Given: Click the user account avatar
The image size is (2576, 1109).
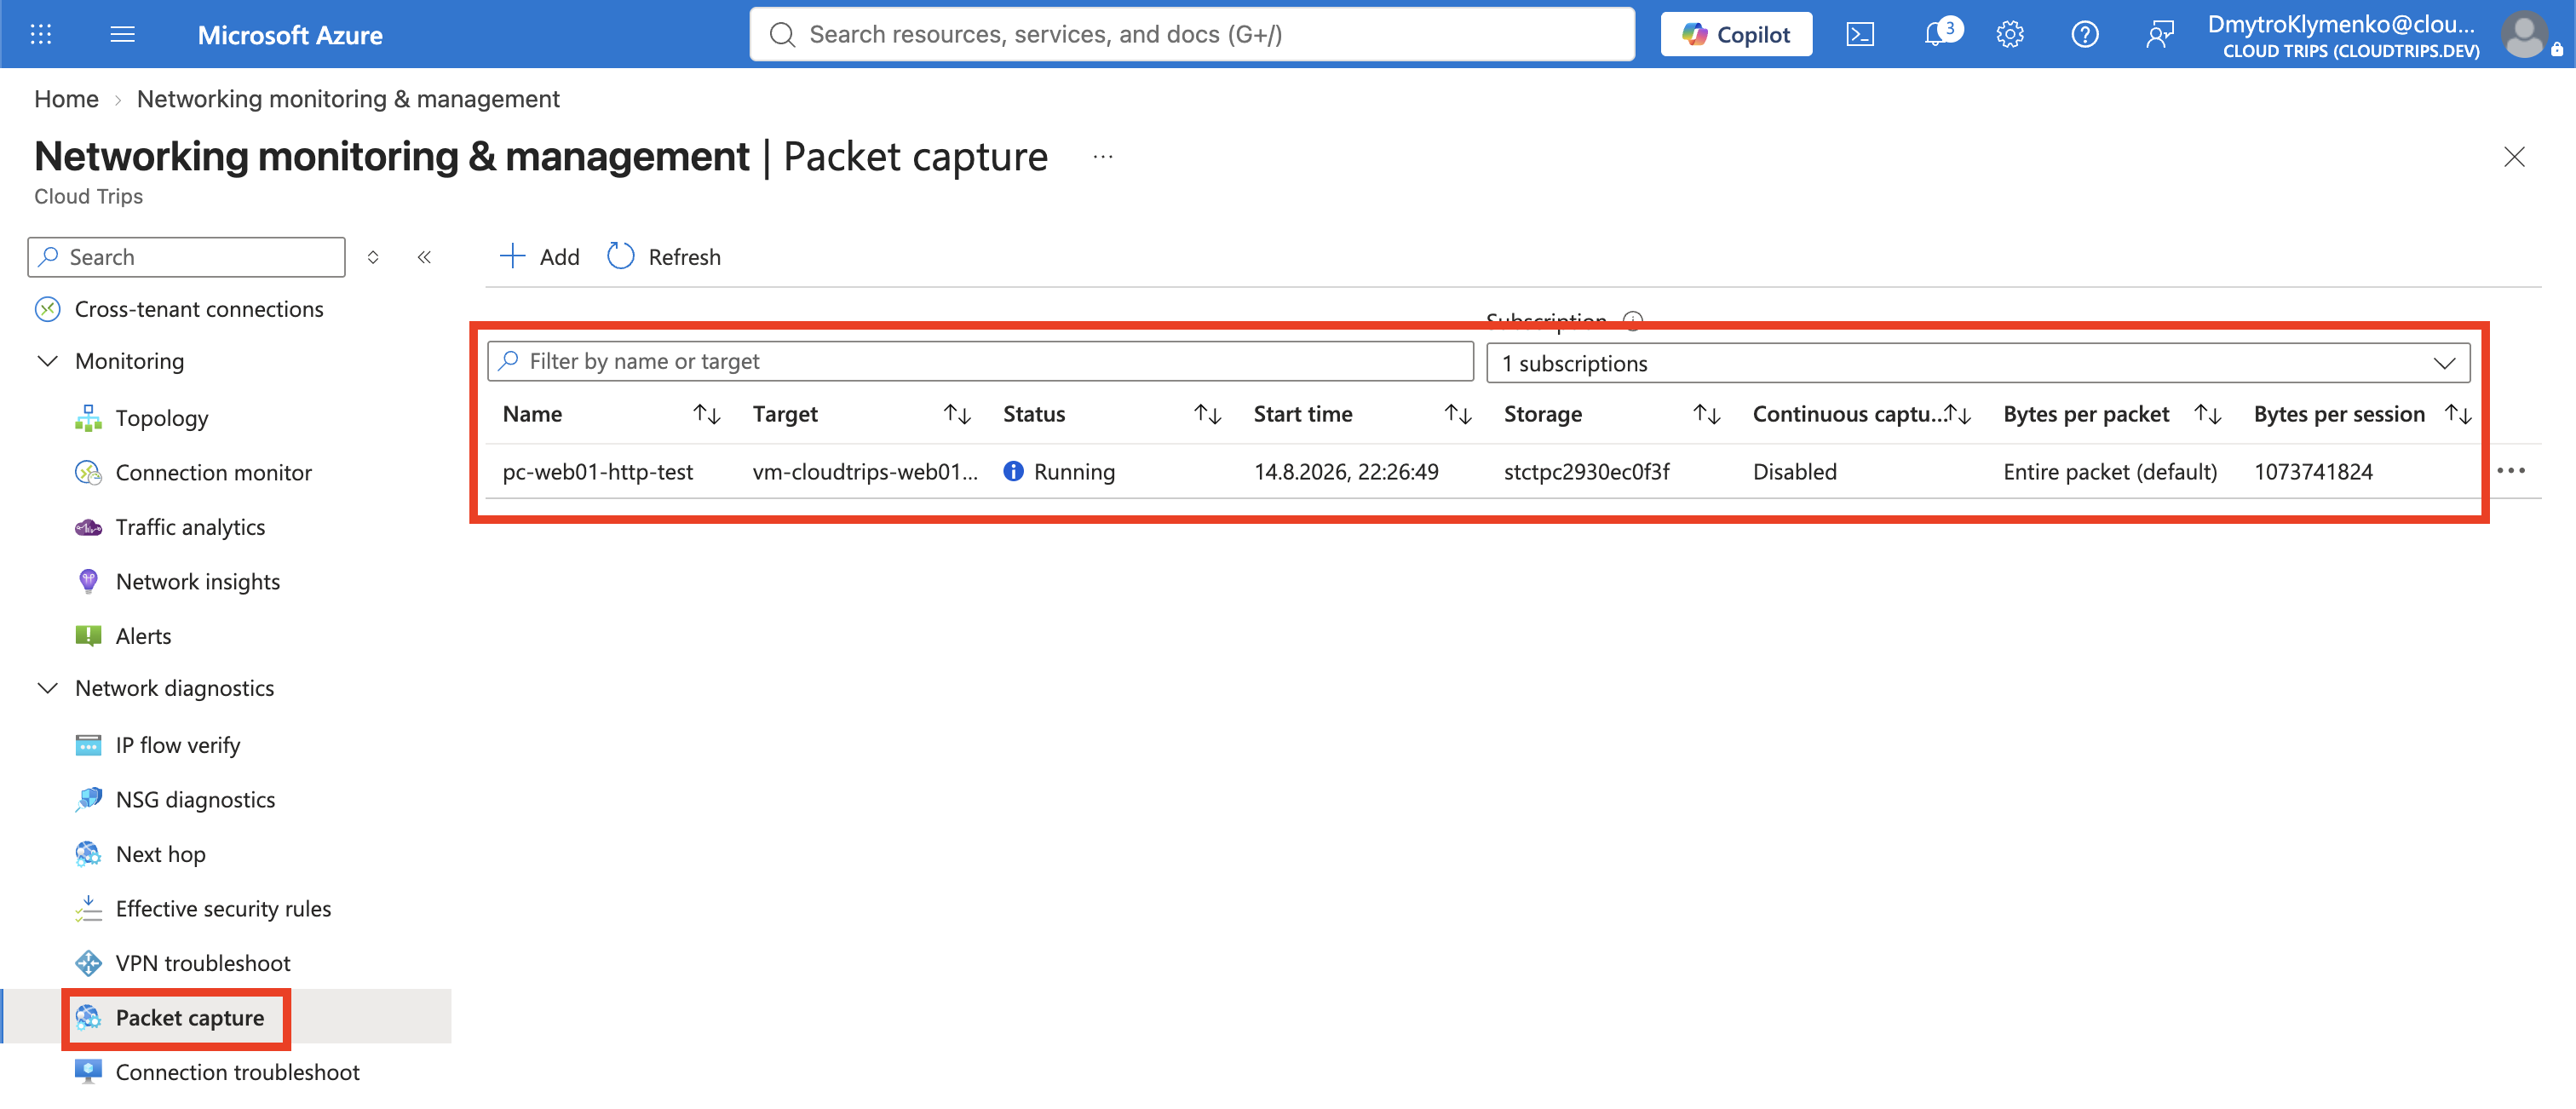Looking at the screenshot, I should click(x=2524, y=34).
